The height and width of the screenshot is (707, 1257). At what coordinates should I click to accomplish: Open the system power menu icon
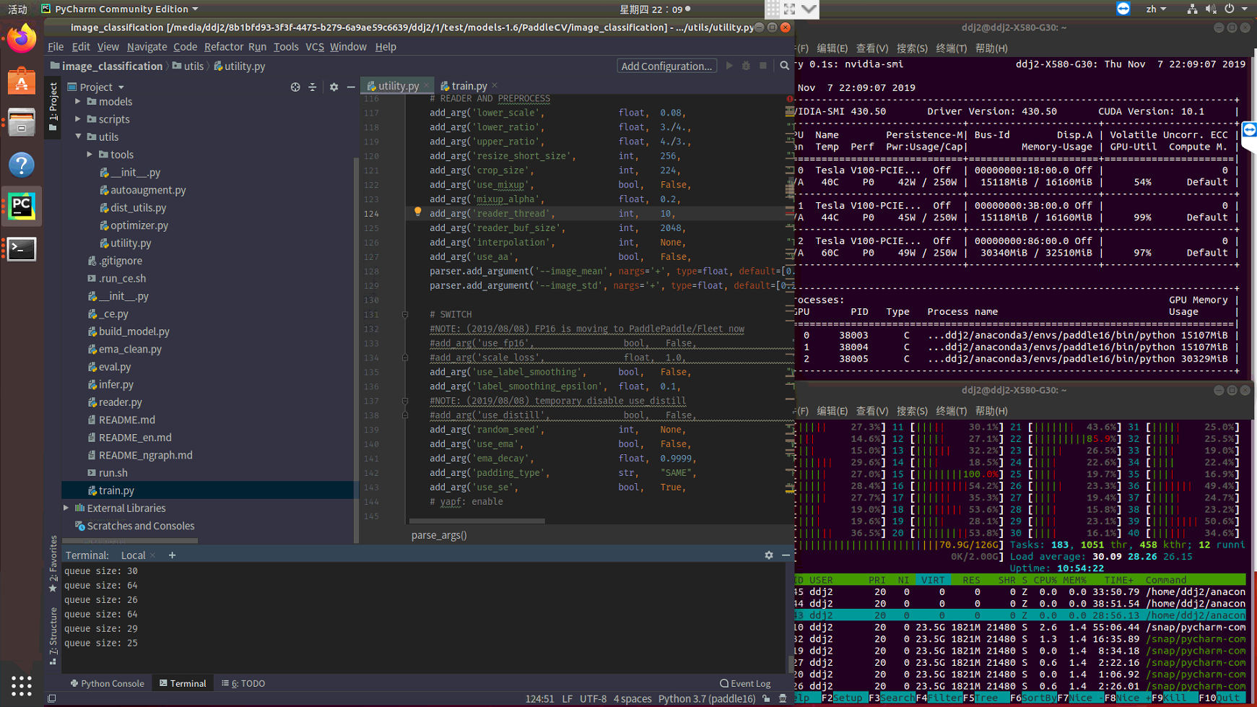tap(1230, 9)
